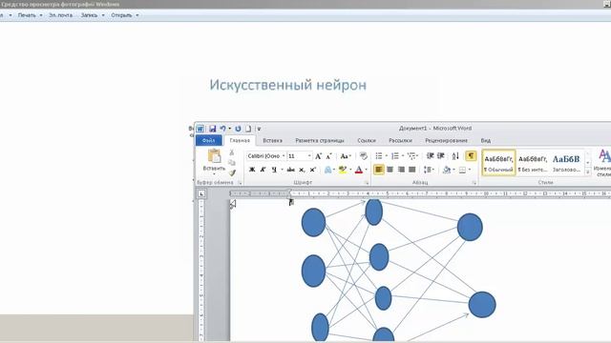Toggle the highlighted Align left button
The height and width of the screenshot is (343, 611).
[x=379, y=170]
